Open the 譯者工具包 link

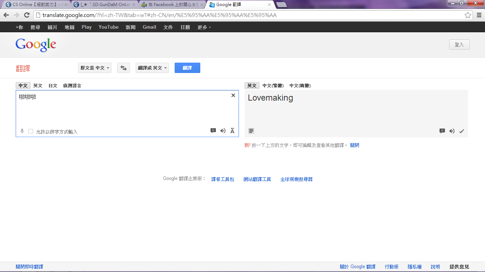click(223, 179)
